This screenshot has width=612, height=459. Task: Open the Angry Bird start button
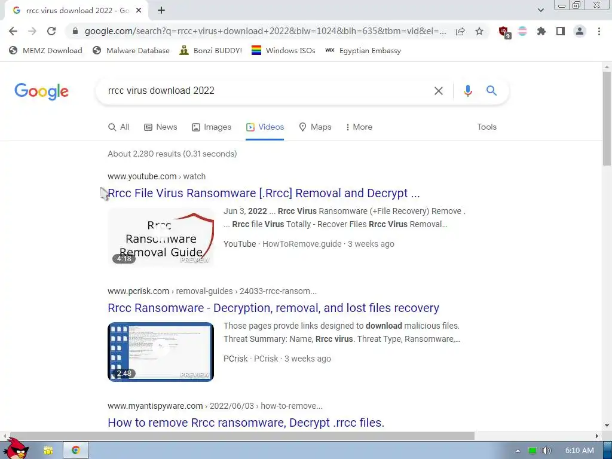click(x=17, y=449)
